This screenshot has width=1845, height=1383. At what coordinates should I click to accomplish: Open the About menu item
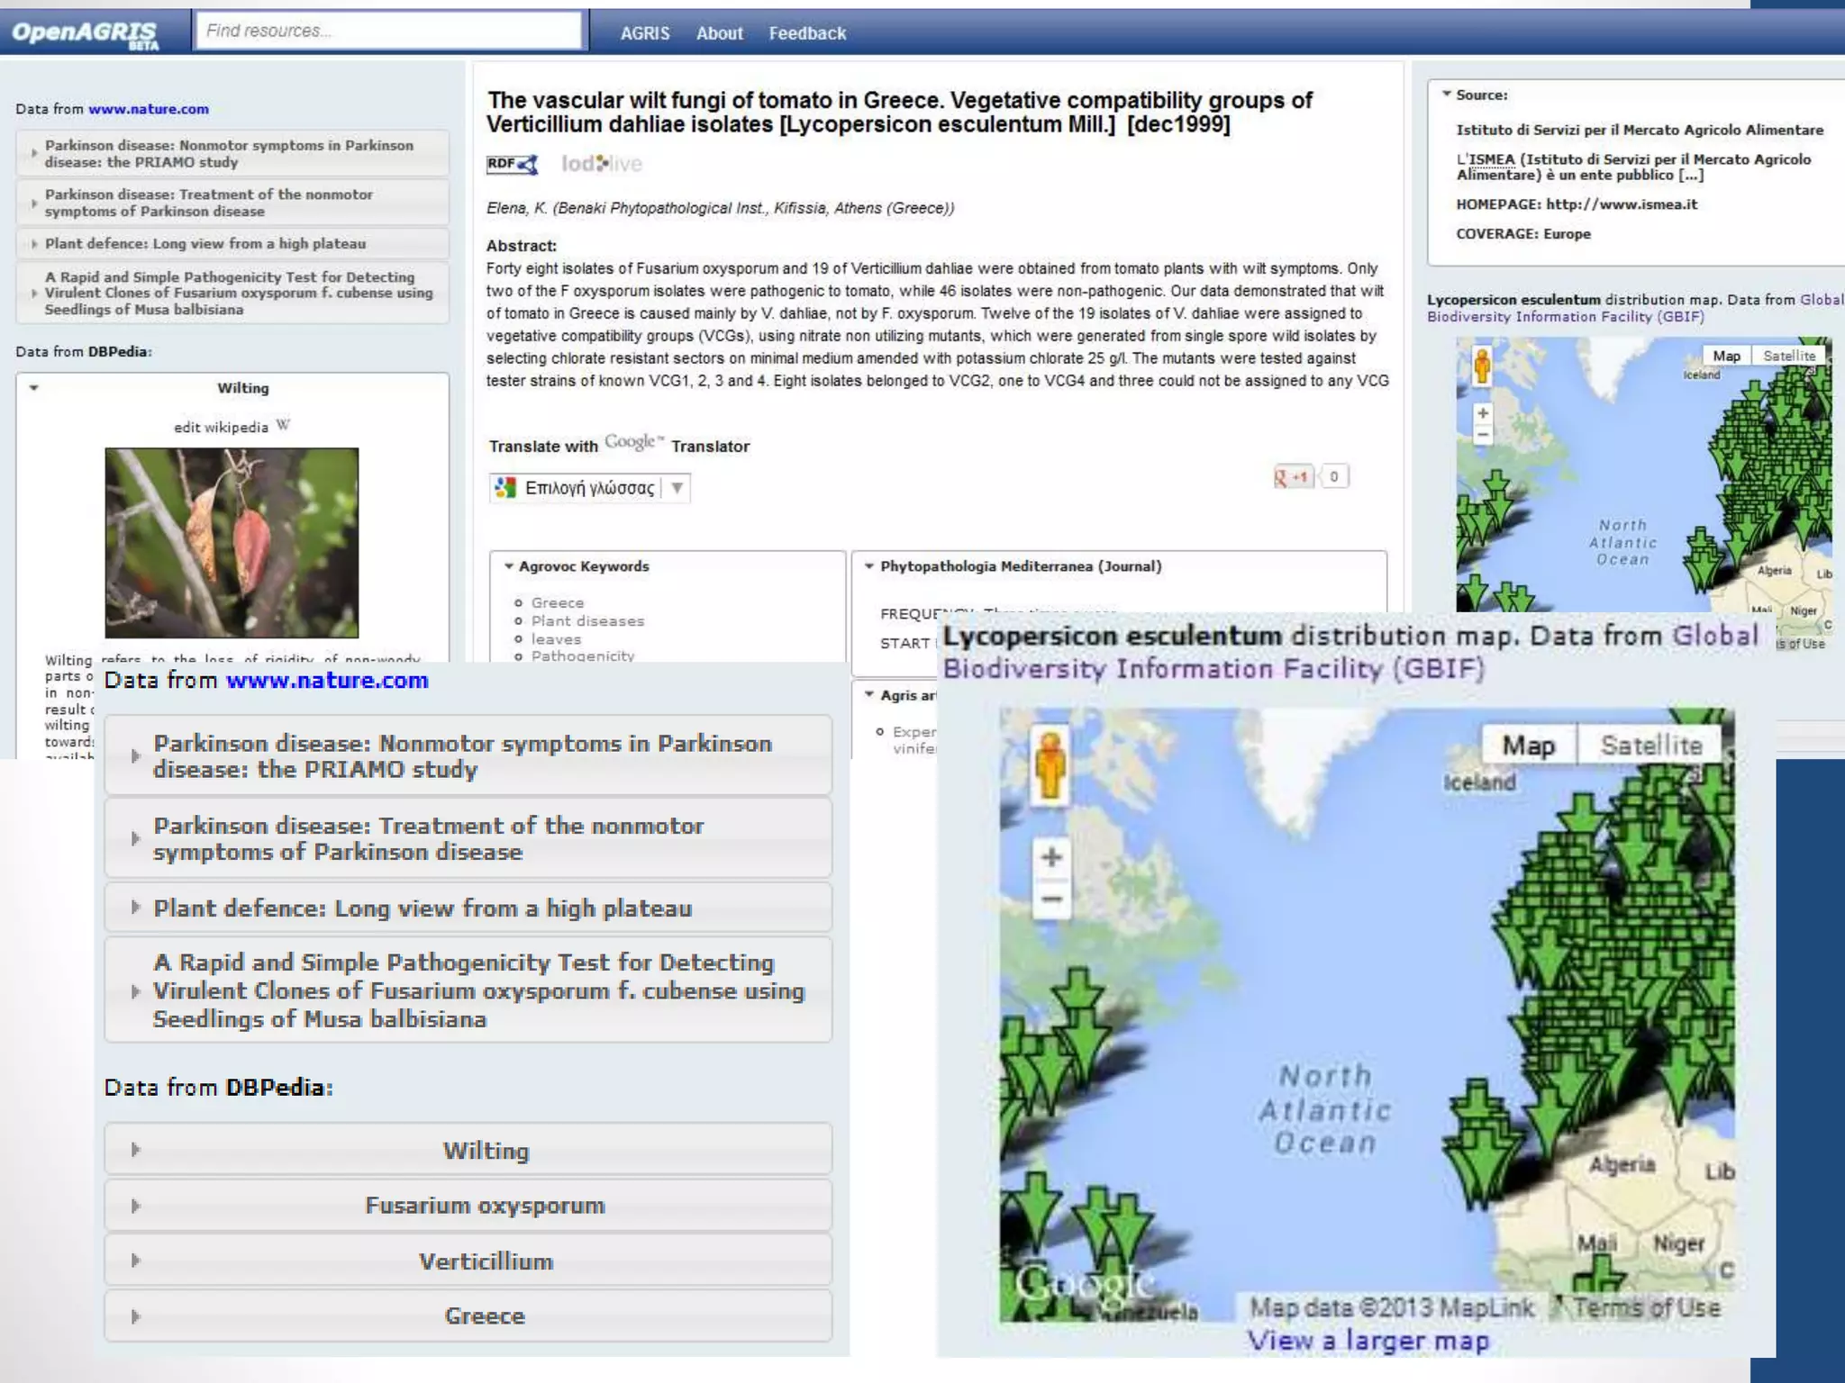click(719, 33)
